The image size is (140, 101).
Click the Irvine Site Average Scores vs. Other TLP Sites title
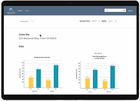(100, 57)
